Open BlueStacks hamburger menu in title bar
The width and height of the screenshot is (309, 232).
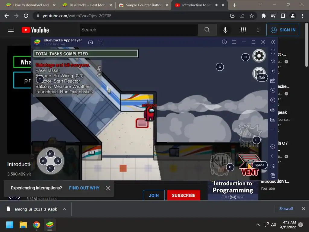(x=234, y=42)
